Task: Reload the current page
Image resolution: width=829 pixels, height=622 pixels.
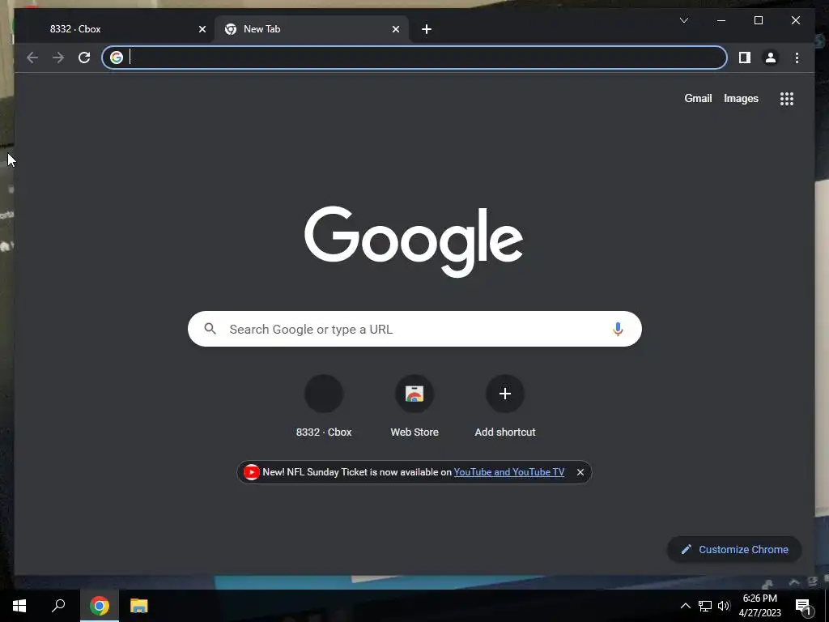Action: (x=84, y=58)
